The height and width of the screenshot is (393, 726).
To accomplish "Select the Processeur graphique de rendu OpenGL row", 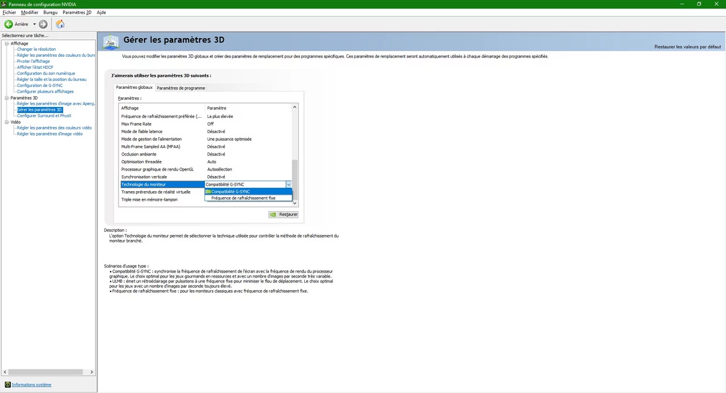I will tap(205, 169).
